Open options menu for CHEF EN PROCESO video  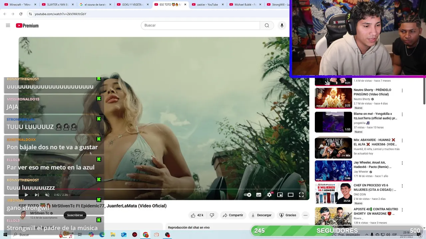pyautogui.click(x=402, y=186)
